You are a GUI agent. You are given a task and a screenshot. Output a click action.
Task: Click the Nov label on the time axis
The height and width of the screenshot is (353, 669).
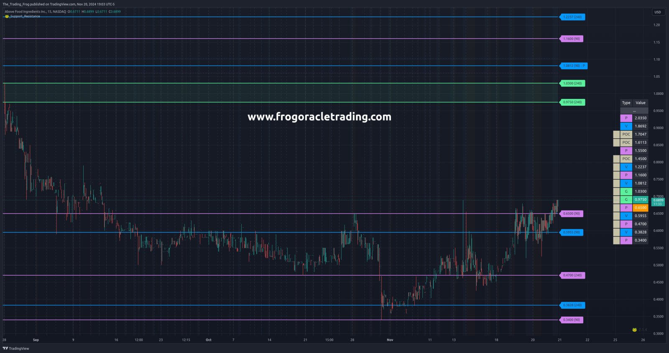[390, 340]
